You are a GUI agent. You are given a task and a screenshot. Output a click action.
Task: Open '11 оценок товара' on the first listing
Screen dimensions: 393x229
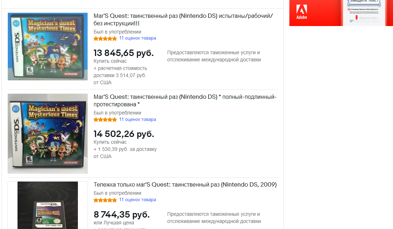[138, 38]
